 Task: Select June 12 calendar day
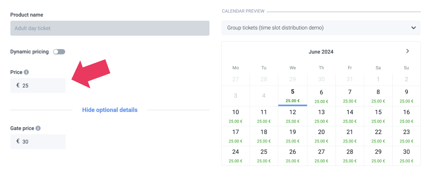pyautogui.click(x=292, y=116)
